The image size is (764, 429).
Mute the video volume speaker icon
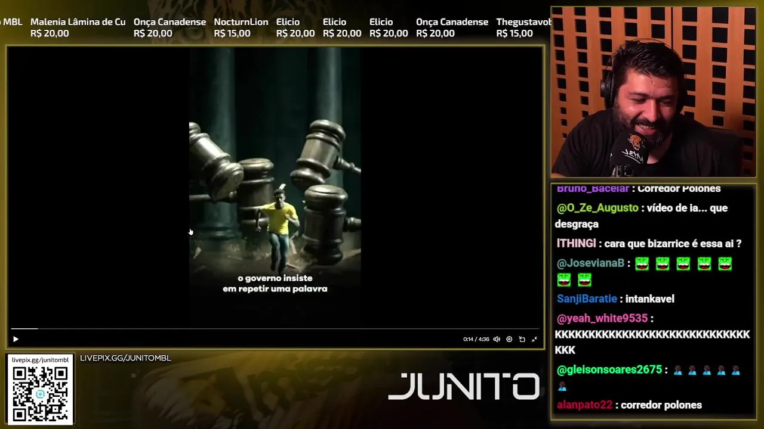click(x=497, y=339)
